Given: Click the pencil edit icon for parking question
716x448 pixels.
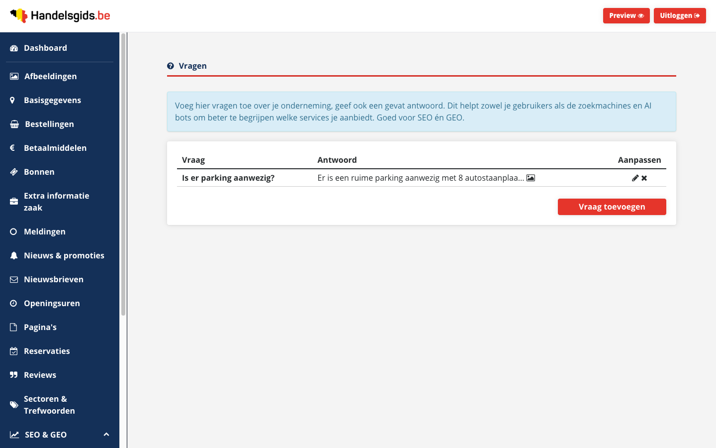Looking at the screenshot, I should [x=635, y=178].
